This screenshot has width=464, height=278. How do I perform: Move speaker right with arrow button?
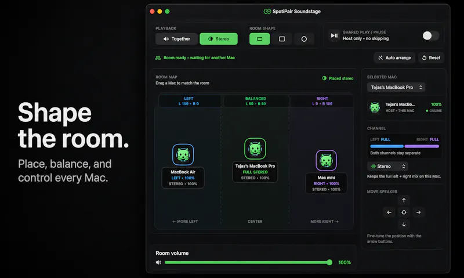[418, 212]
